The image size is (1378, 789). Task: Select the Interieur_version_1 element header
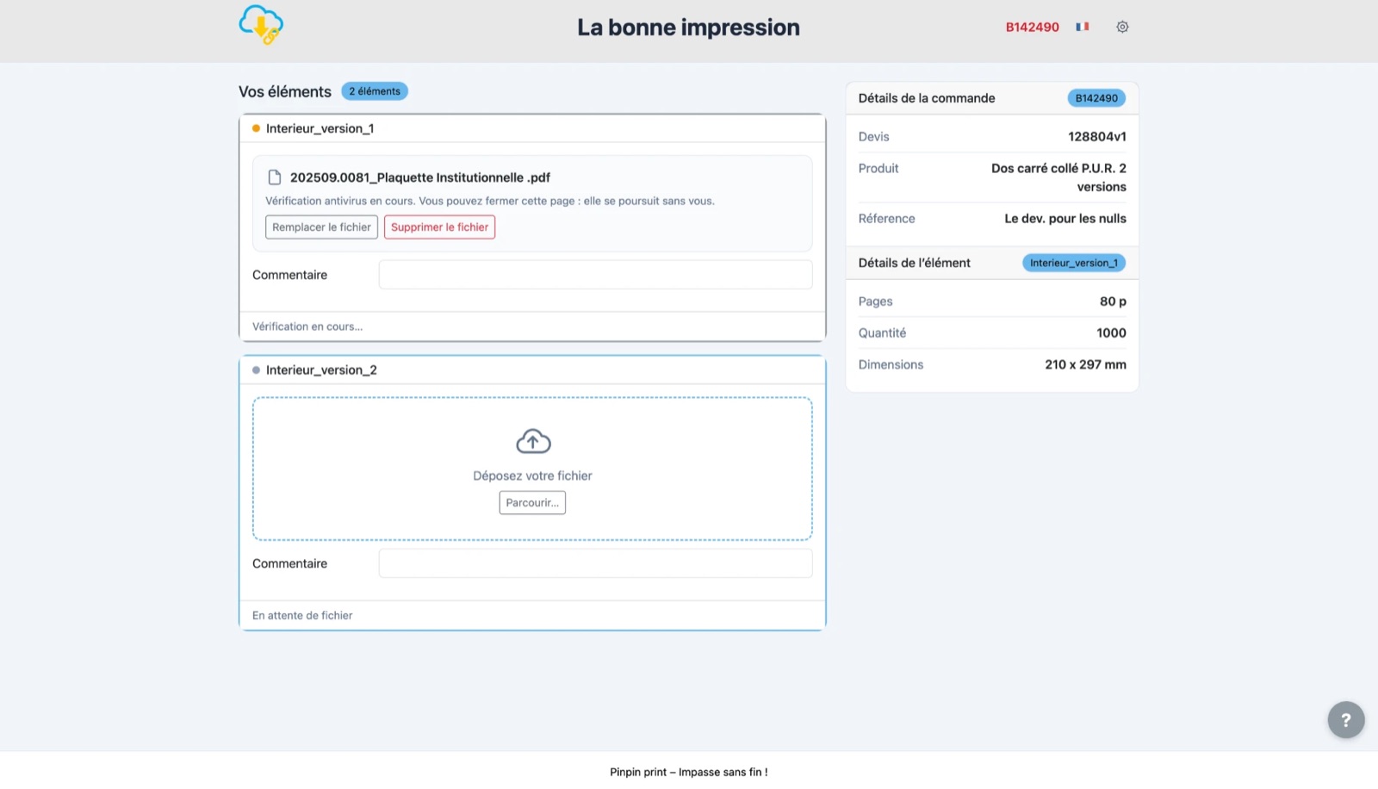[x=532, y=128]
